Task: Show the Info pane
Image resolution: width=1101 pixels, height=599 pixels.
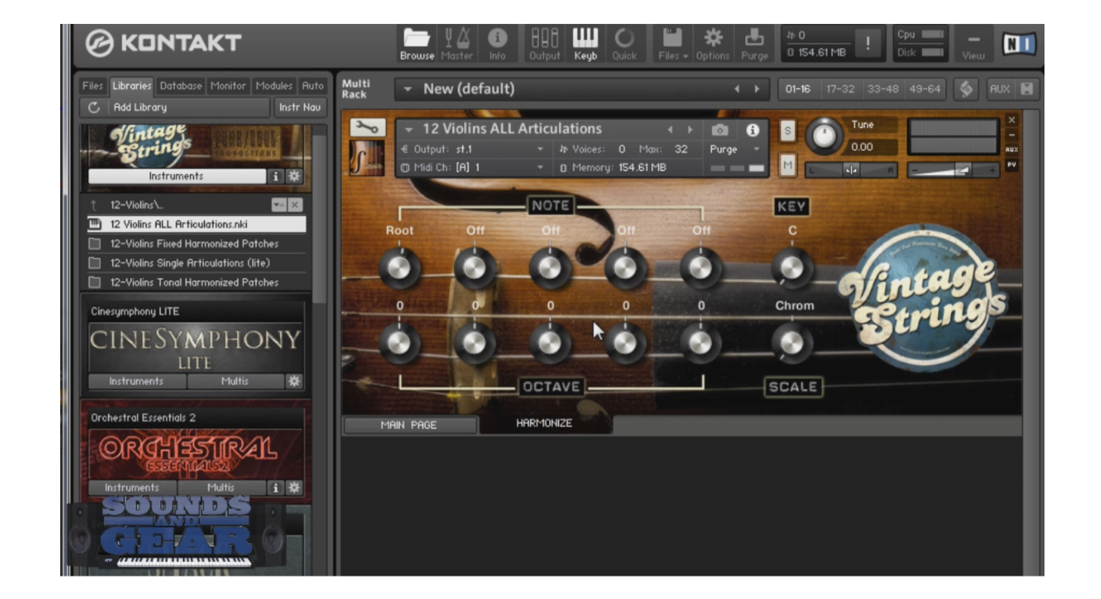Action: click(497, 44)
